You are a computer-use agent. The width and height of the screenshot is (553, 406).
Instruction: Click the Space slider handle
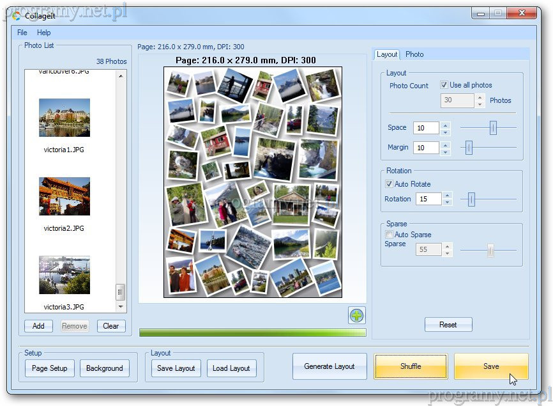(x=493, y=128)
